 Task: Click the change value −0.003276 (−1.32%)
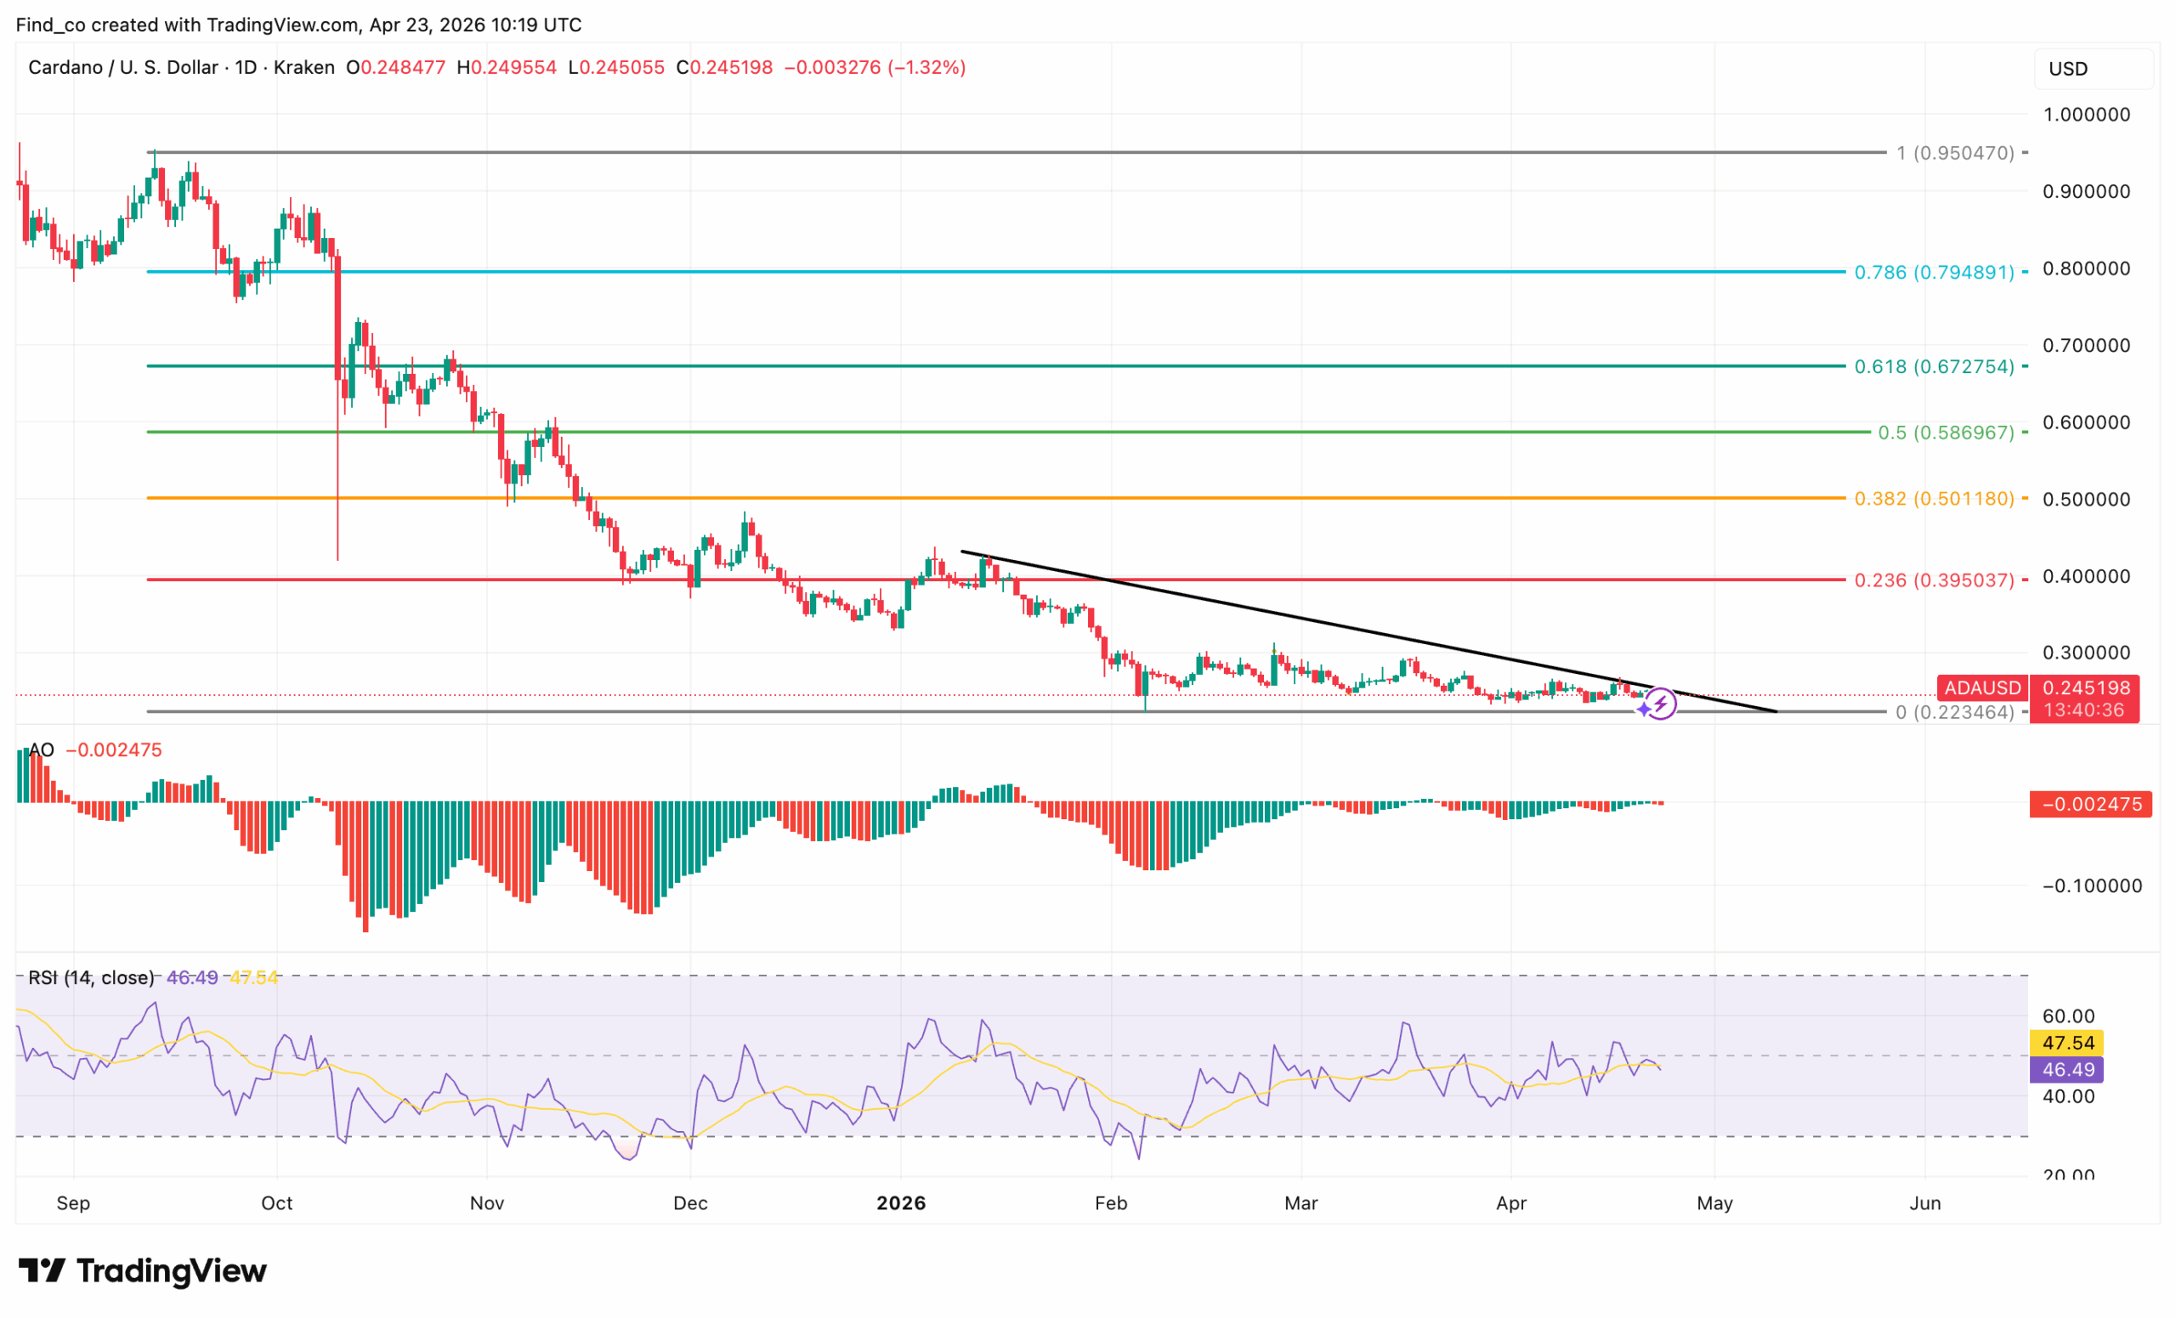875,67
